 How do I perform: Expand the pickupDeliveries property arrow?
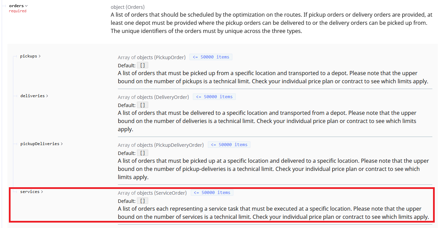point(62,144)
